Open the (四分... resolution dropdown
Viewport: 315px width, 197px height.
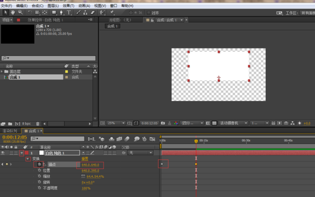click(193, 123)
